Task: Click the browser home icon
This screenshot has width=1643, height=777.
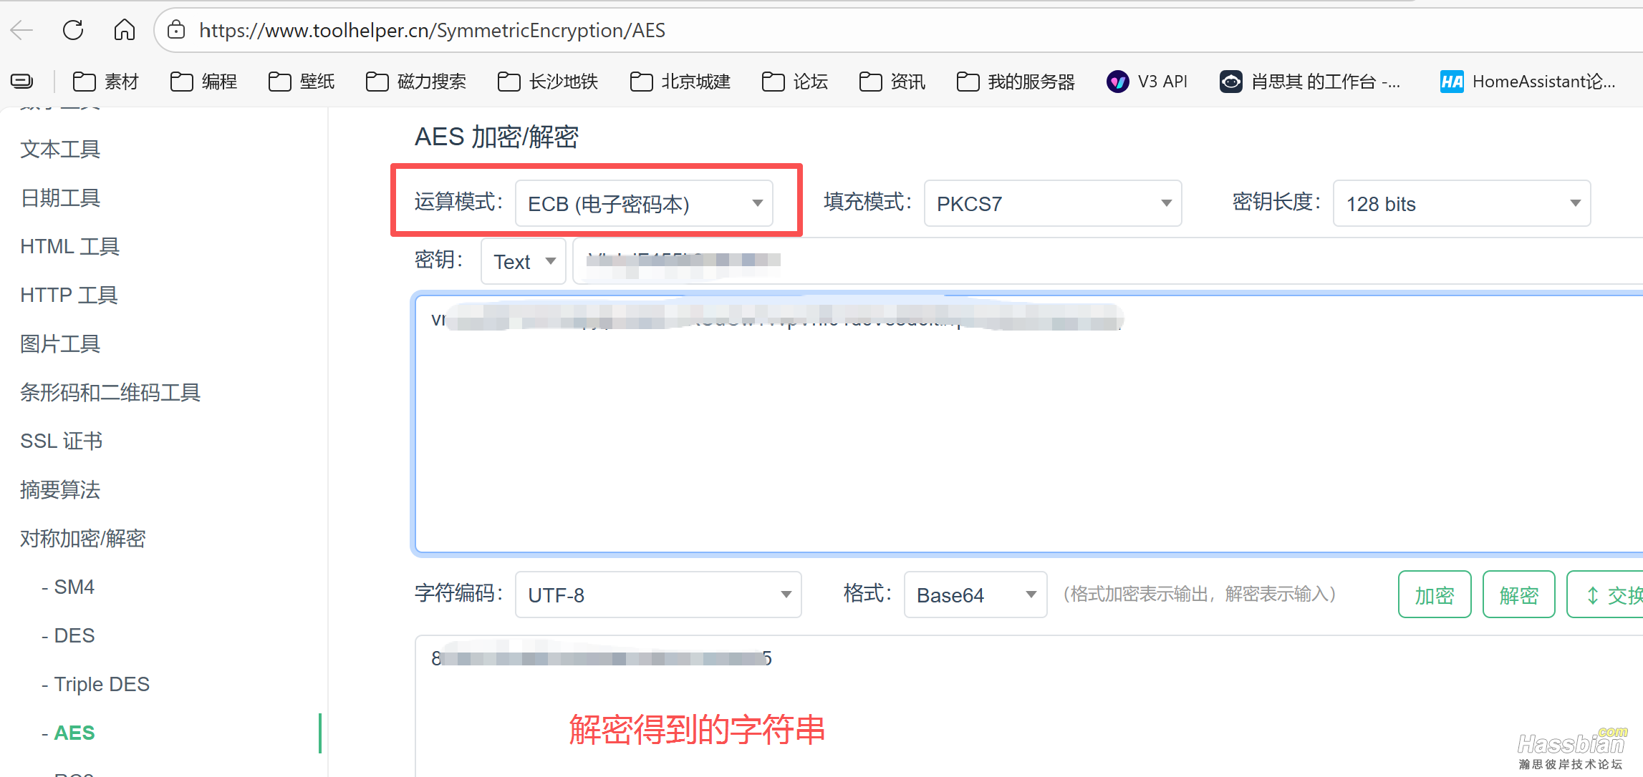Action: coord(123,30)
